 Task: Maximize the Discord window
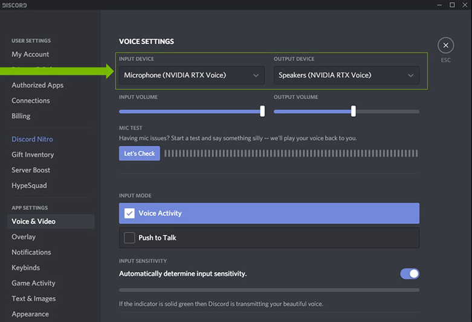pos(452,5)
